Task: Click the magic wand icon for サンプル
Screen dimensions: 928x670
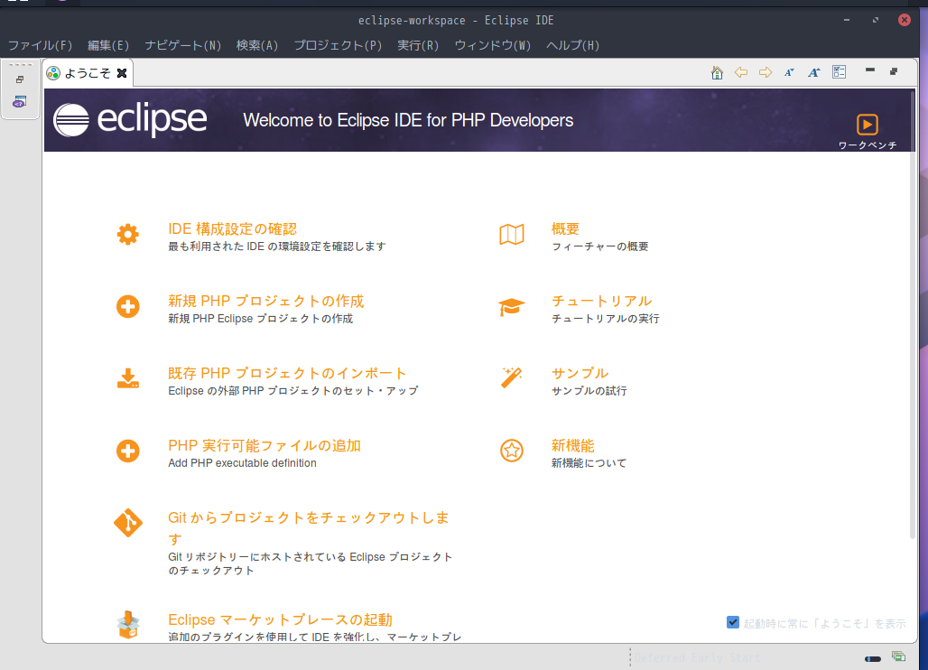Action: [511, 378]
